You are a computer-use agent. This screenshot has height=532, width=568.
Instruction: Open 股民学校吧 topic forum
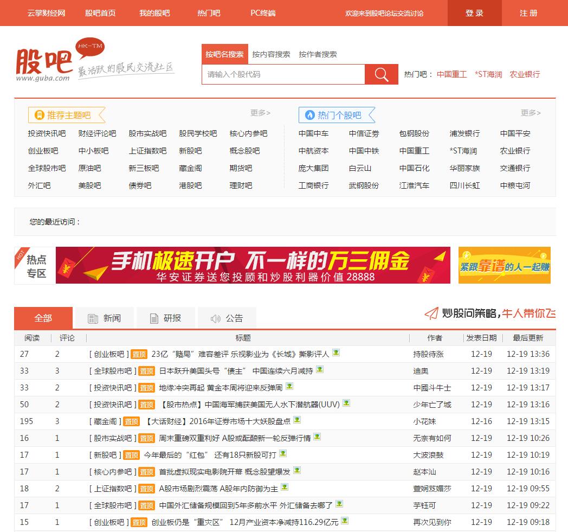(x=198, y=133)
